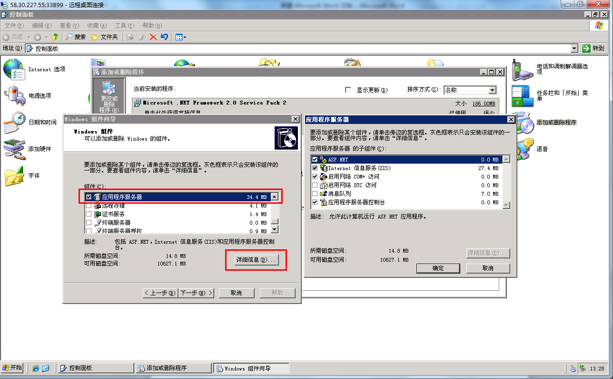Click the 下一步(N) button
The width and height of the screenshot is (613, 379).
click(196, 293)
